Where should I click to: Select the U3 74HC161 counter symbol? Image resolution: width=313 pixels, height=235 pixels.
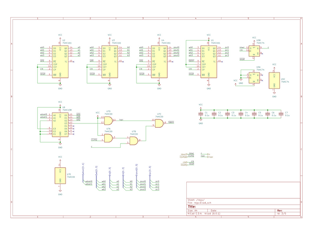tap(110, 62)
